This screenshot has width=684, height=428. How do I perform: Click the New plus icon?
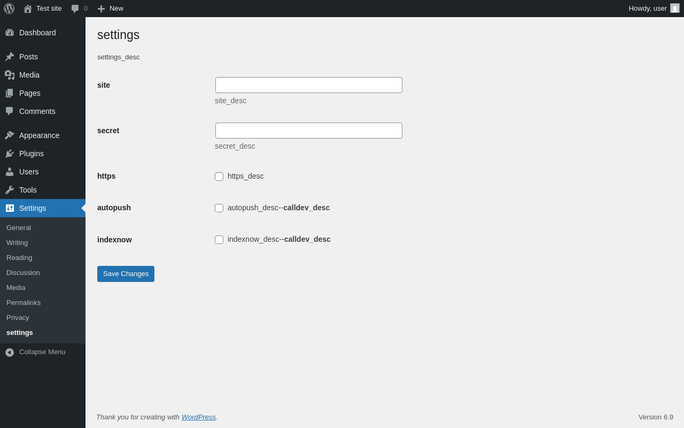coord(101,9)
